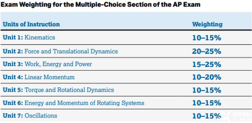Select the Weighting column header
Viewport: 252px width, 123px height.
(207, 24)
